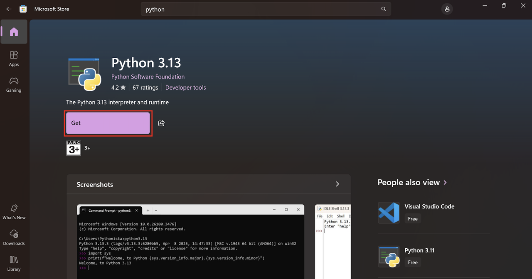Click the Python 3.13 app logo
This screenshot has width=532, height=279.
(84, 74)
